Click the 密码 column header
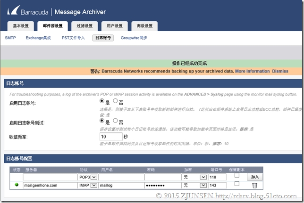 151,170
